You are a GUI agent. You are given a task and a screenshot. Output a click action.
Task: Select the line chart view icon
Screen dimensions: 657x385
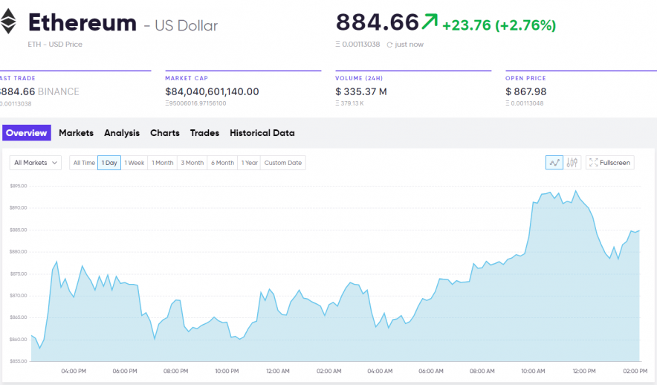(554, 163)
